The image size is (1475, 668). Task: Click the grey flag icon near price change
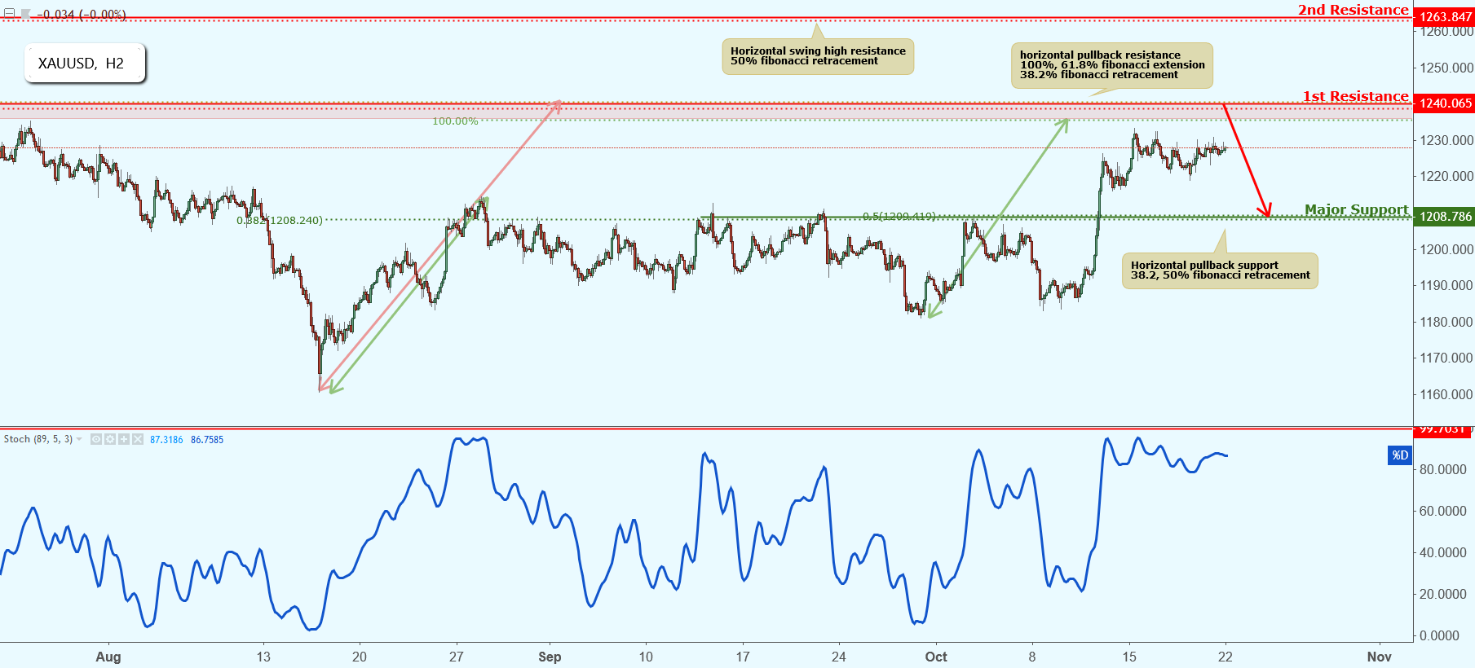click(26, 13)
